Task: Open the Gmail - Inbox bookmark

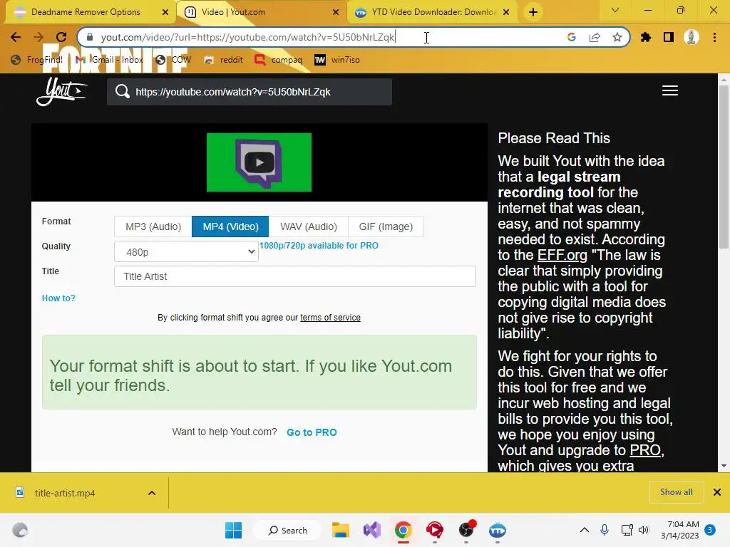Action: click(x=109, y=60)
